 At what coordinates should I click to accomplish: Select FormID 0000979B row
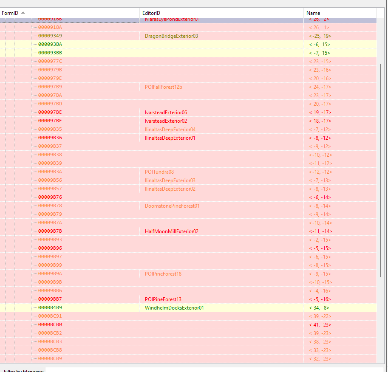tap(188, 70)
